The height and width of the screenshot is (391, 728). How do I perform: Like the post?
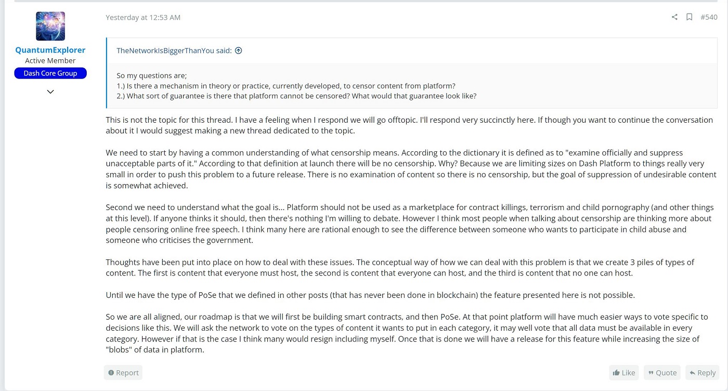click(624, 372)
